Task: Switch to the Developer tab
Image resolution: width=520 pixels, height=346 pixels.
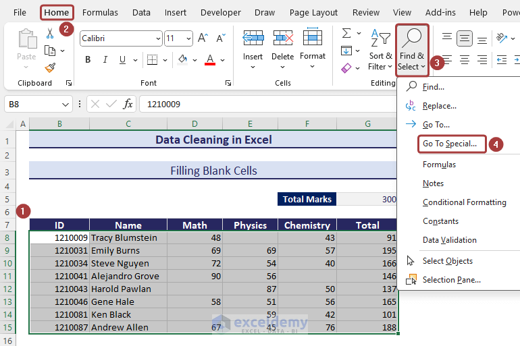Action: 221,13
